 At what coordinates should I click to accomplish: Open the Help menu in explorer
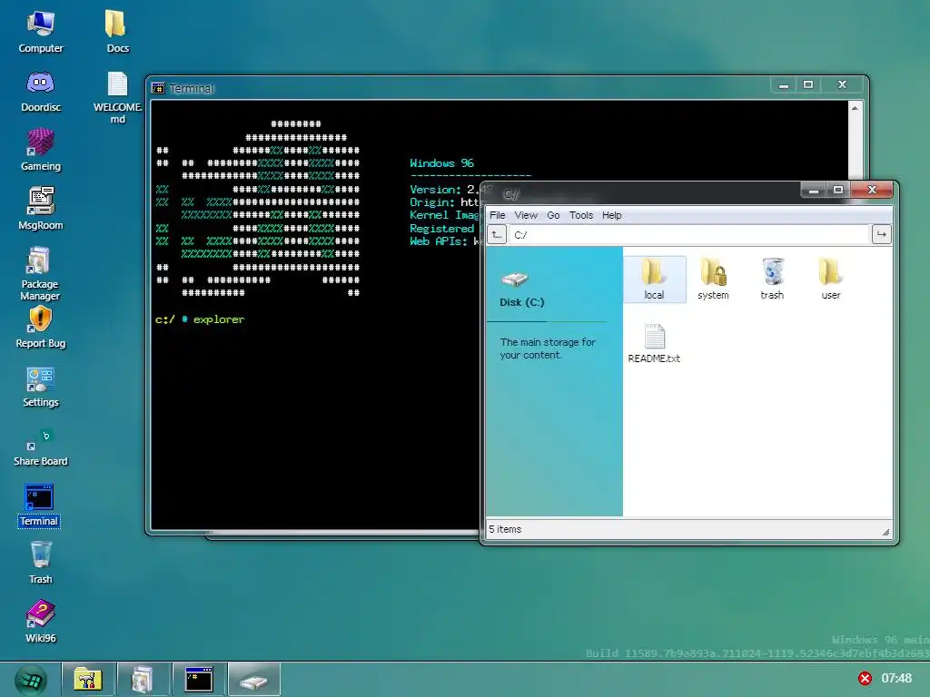click(x=611, y=215)
